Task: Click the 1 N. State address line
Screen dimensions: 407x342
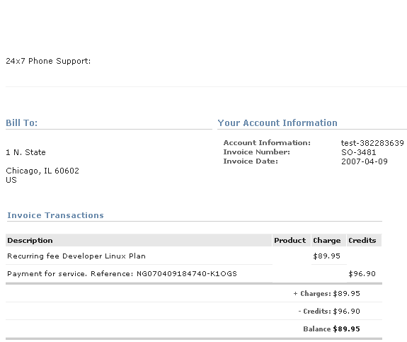Action: [x=25, y=152]
